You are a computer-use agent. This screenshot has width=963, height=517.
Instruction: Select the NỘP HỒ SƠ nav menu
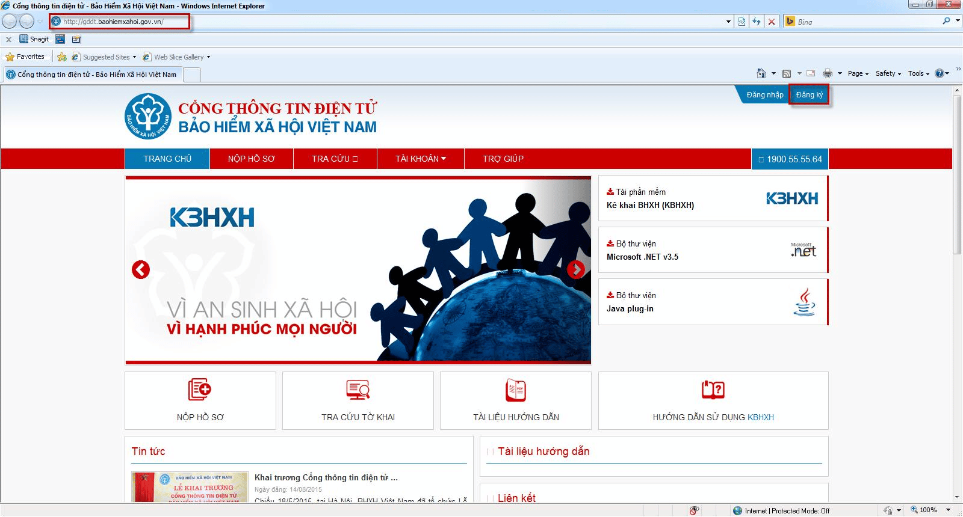pyautogui.click(x=251, y=159)
